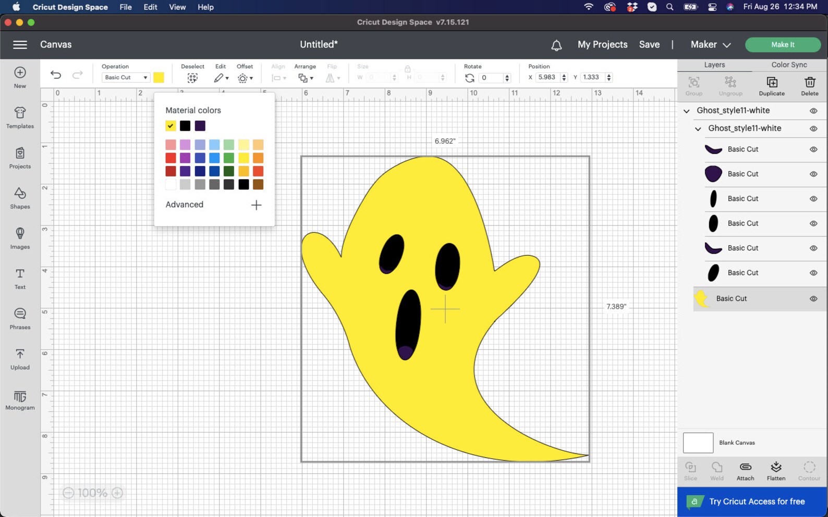
Task: Open the Help menu
Action: coord(205,7)
